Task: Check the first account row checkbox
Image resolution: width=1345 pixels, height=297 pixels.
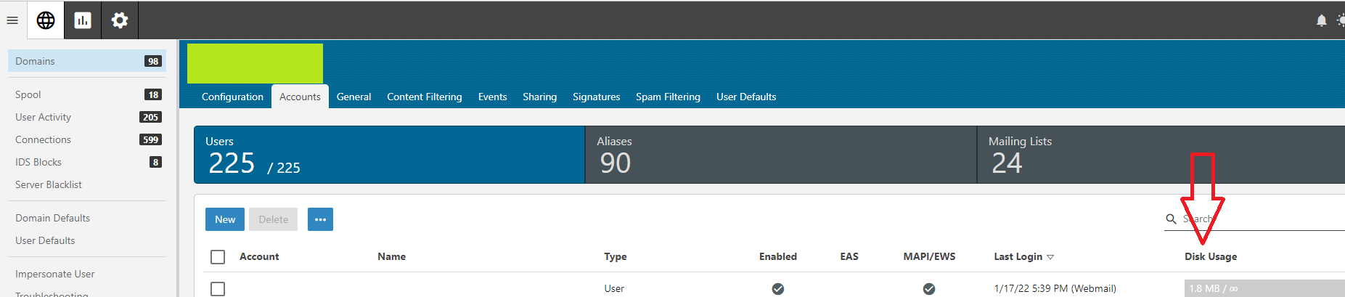Action: click(x=218, y=289)
